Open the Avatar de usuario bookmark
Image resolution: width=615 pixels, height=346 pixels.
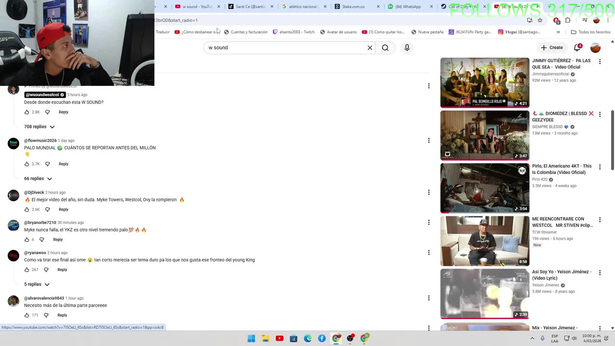click(x=338, y=32)
